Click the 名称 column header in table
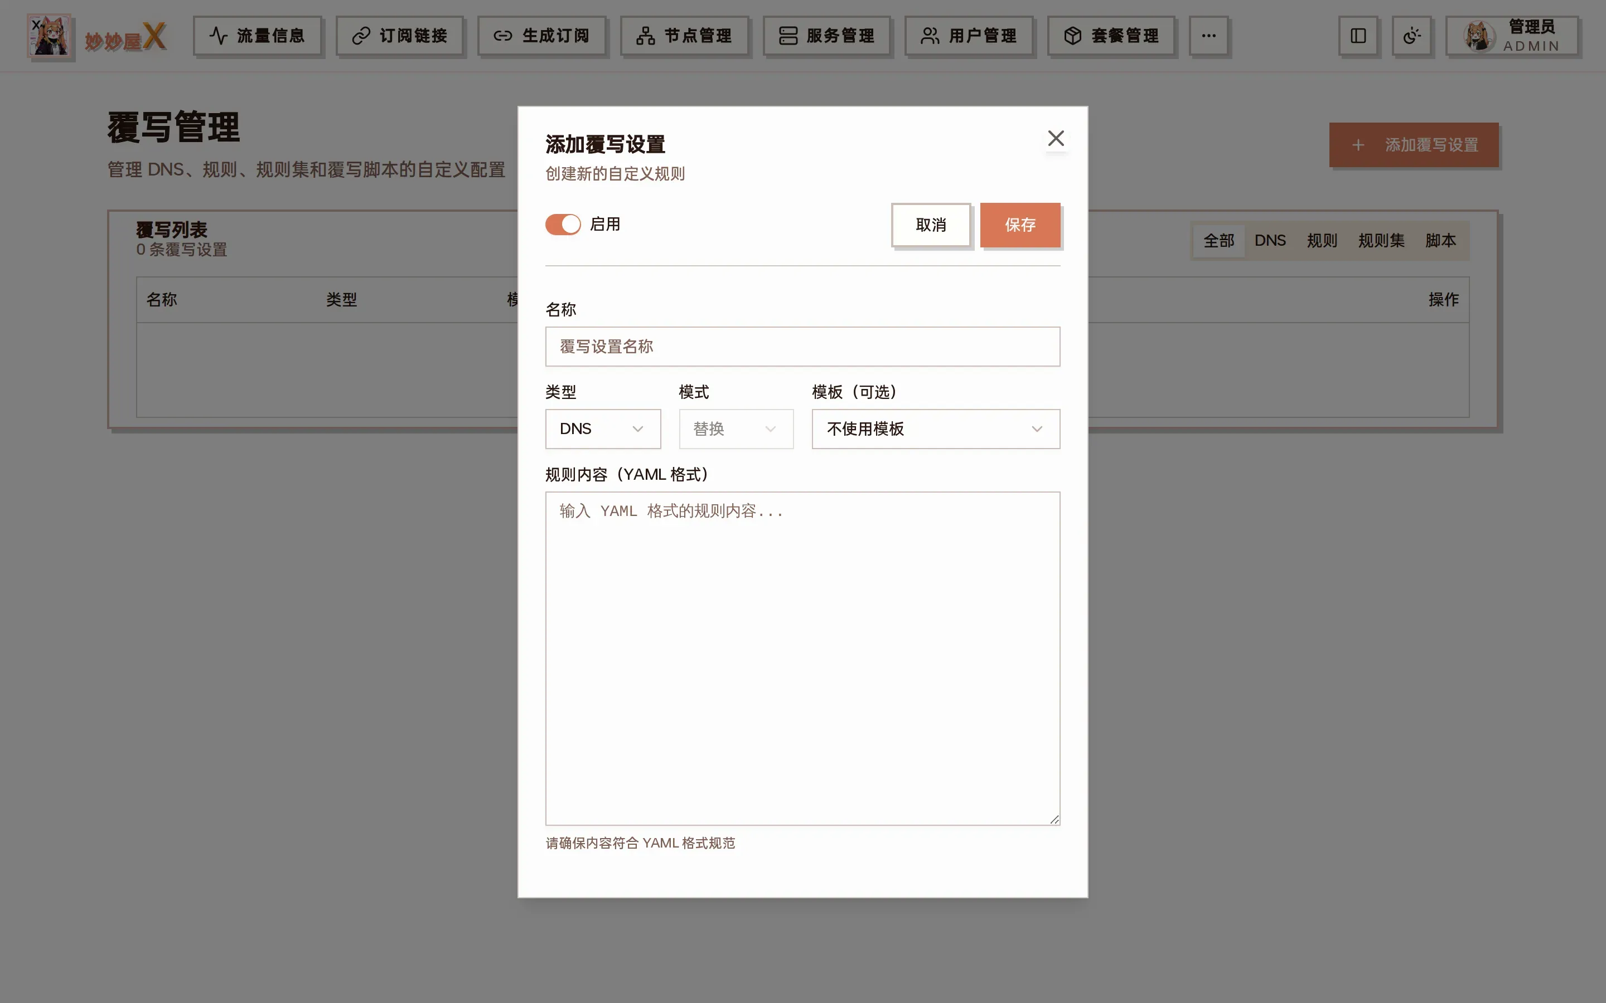Image resolution: width=1606 pixels, height=1003 pixels. pos(162,299)
